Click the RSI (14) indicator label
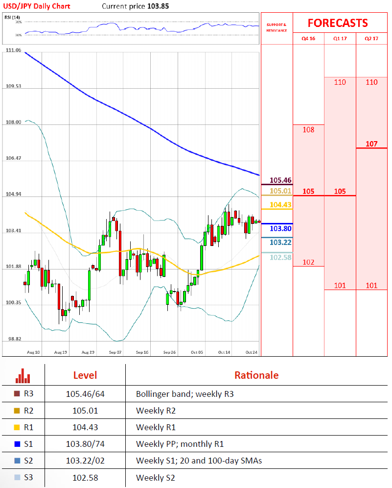This screenshot has width=392, height=488. (12, 18)
